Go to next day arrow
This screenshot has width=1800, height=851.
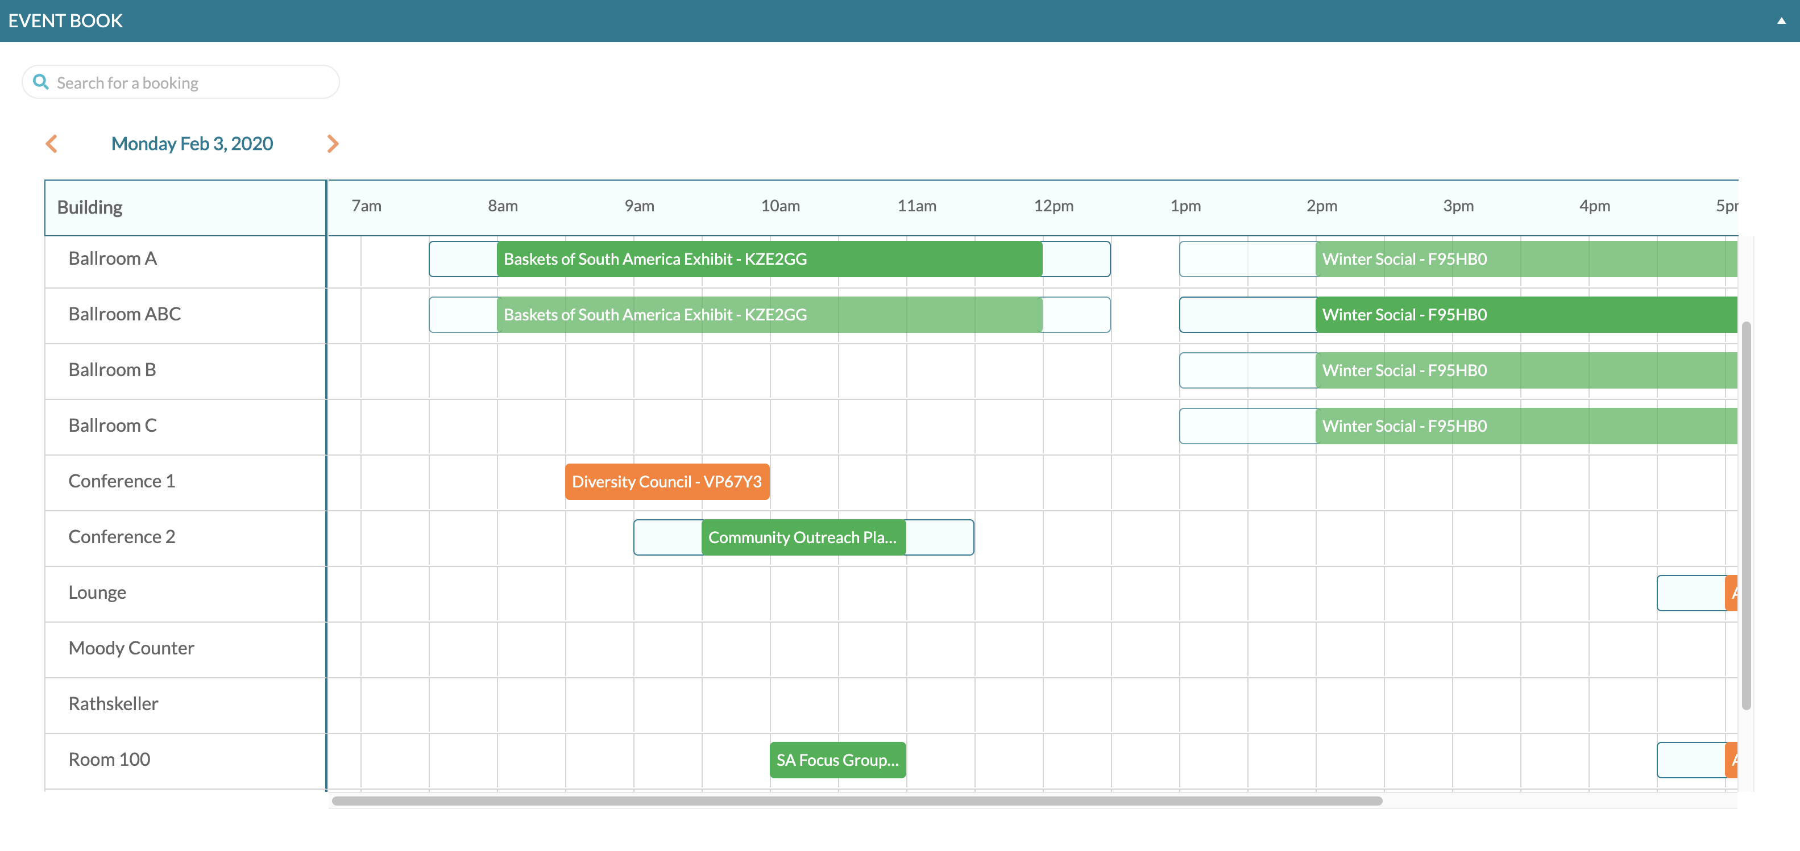pos(333,144)
